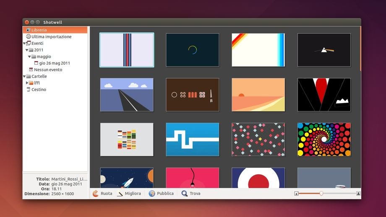Collapse the 2011 year folder
The width and height of the screenshot is (386, 217).
pyautogui.click(x=27, y=50)
